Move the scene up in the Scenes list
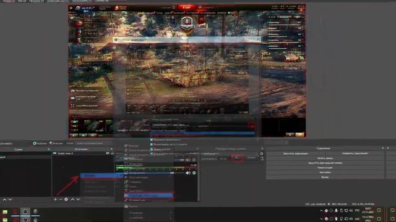The width and height of the screenshot is (396, 222). [x=4, y=199]
